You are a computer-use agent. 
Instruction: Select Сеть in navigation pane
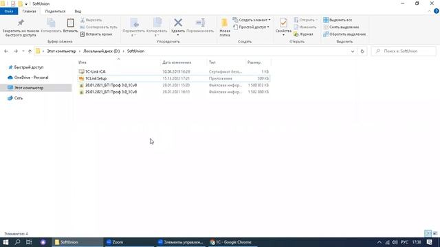[x=15, y=98]
